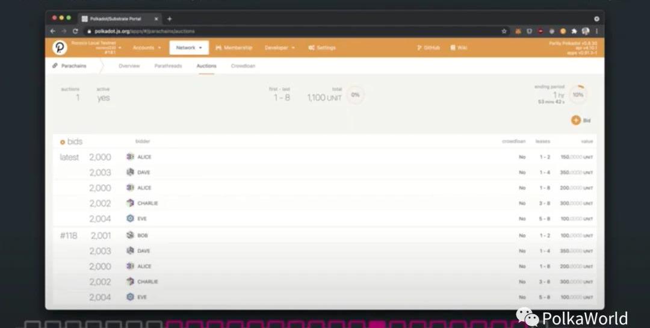Expand the Accounts dropdown menu
The height and width of the screenshot is (328, 650).
(x=146, y=48)
